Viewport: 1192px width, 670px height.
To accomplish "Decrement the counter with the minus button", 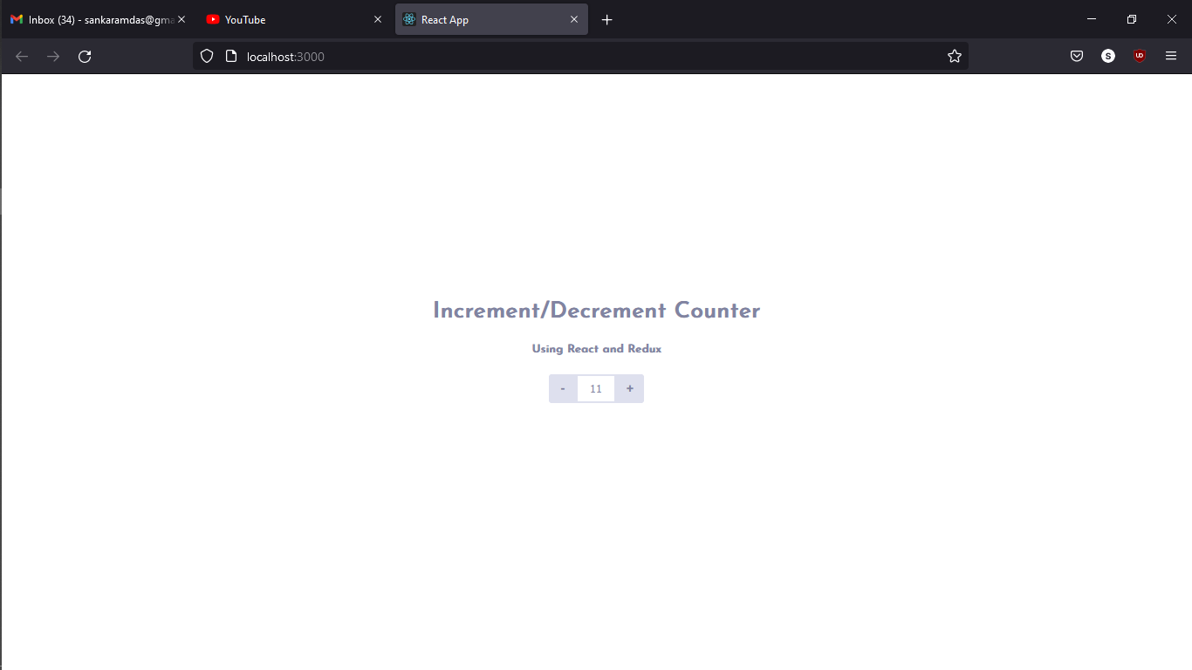I will (563, 388).
